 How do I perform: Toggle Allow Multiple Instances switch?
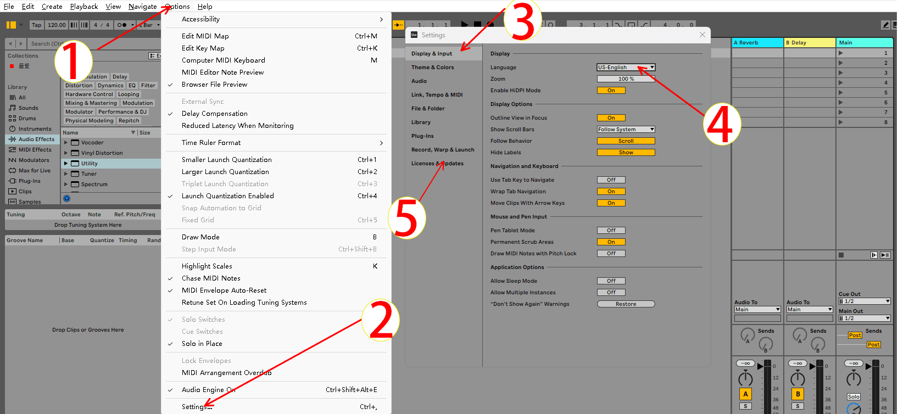[x=611, y=293]
